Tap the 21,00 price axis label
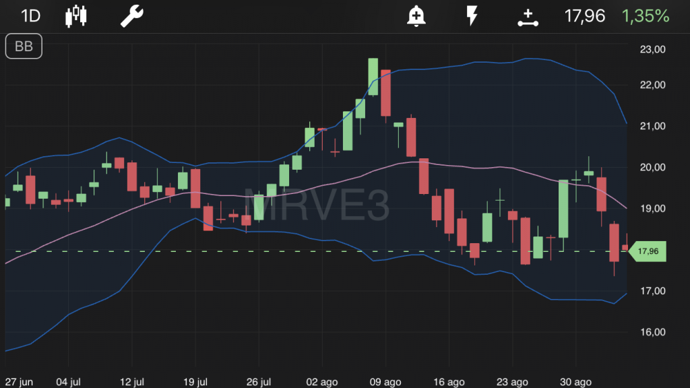The image size is (690, 388). (652, 126)
